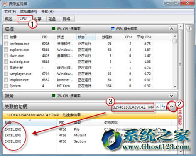
Task: Click PID 9888 cell
Action: 46,62
